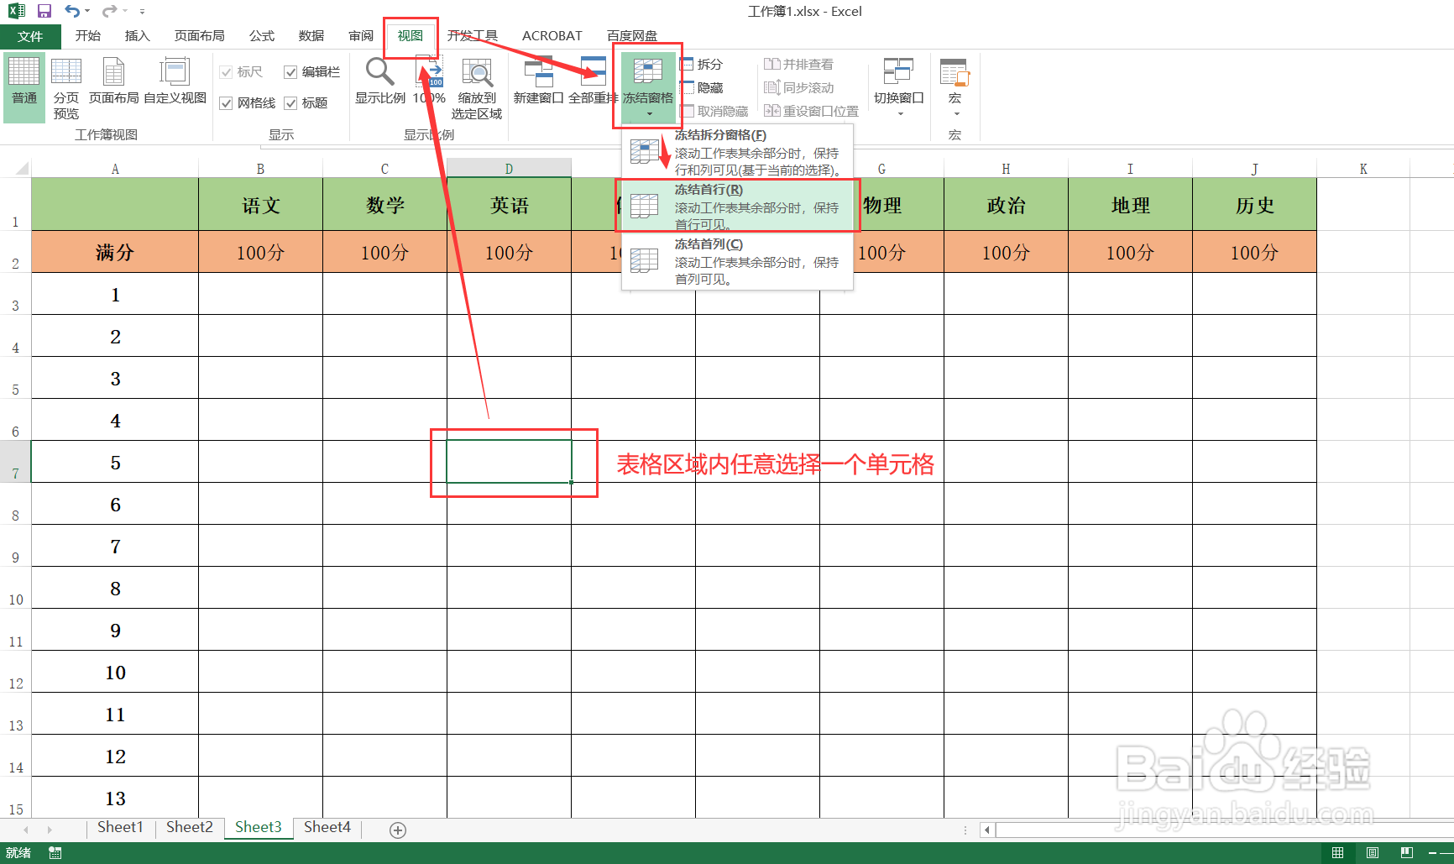This screenshot has width=1454, height=864.
Task: Open the View (视图) tab
Action: coord(411,35)
